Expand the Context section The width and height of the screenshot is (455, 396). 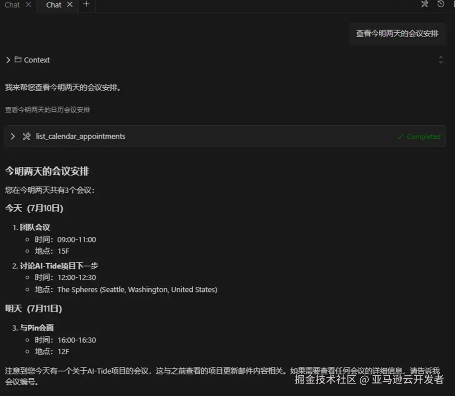[x=37, y=60]
